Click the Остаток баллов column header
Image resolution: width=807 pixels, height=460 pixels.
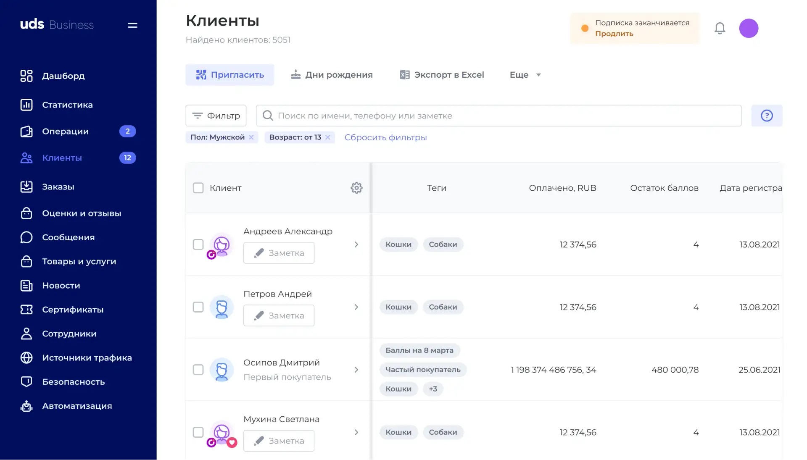(664, 188)
